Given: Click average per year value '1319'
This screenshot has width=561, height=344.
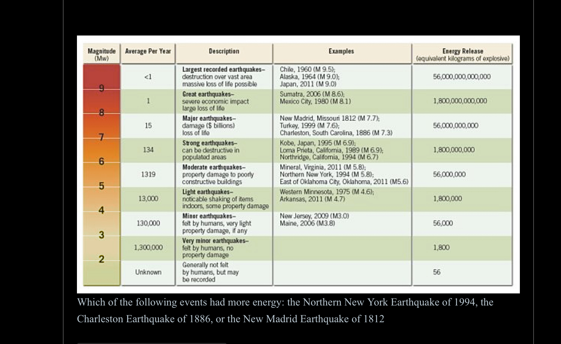Looking at the screenshot, I should [x=148, y=175].
